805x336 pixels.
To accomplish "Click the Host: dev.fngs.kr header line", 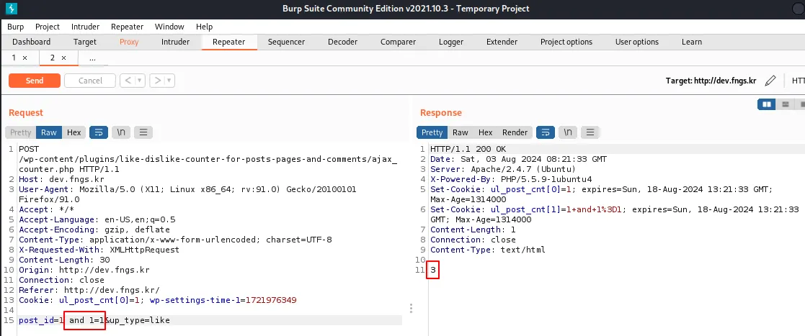I will [x=61, y=179].
